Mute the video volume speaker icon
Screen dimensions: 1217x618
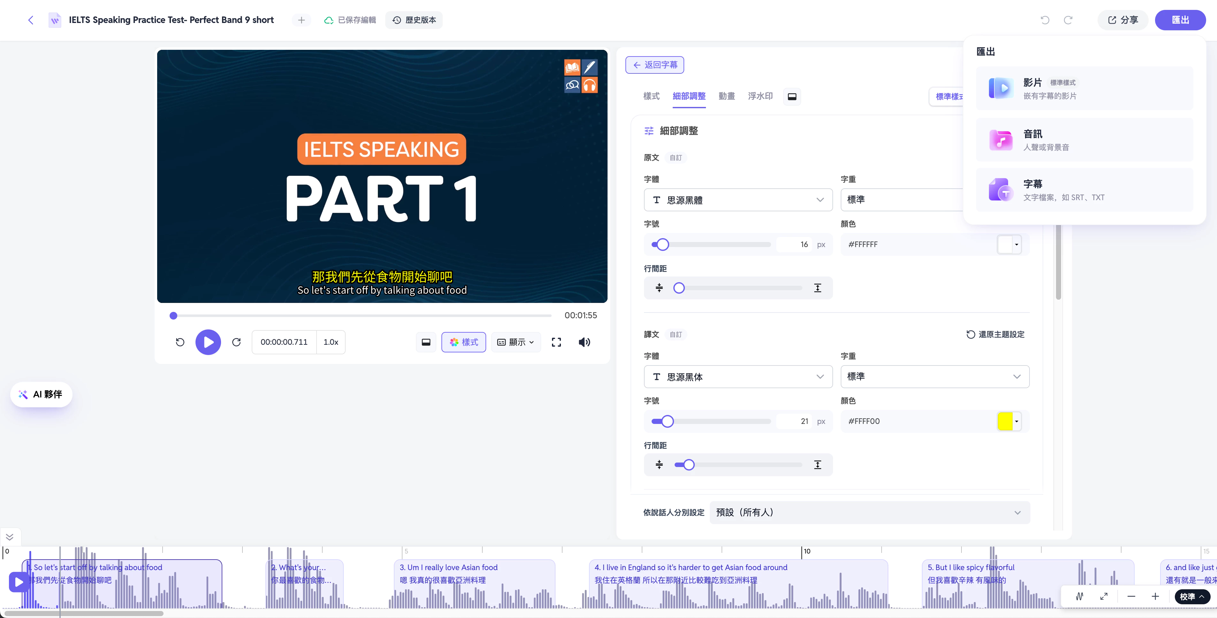click(x=584, y=342)
